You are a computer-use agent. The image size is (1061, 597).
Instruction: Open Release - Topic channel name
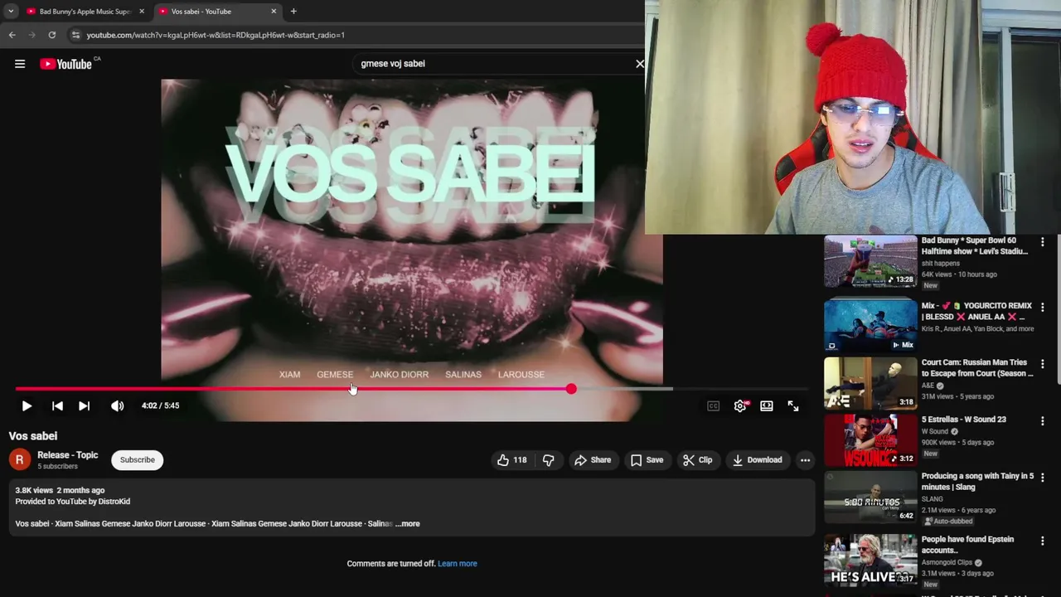click(x=68, y=455)
